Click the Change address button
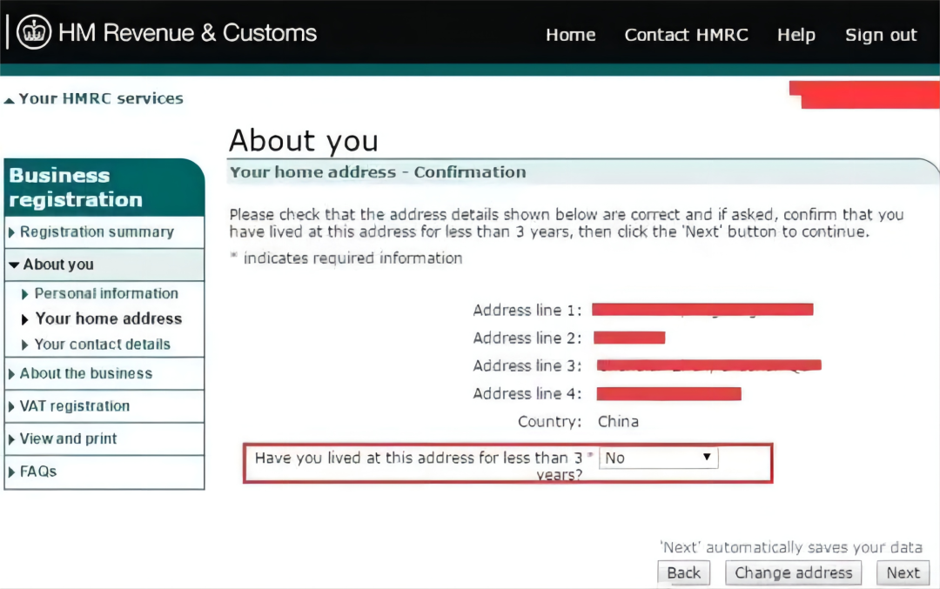This screenshot has height=589, width=940. (x=793, y=572)
